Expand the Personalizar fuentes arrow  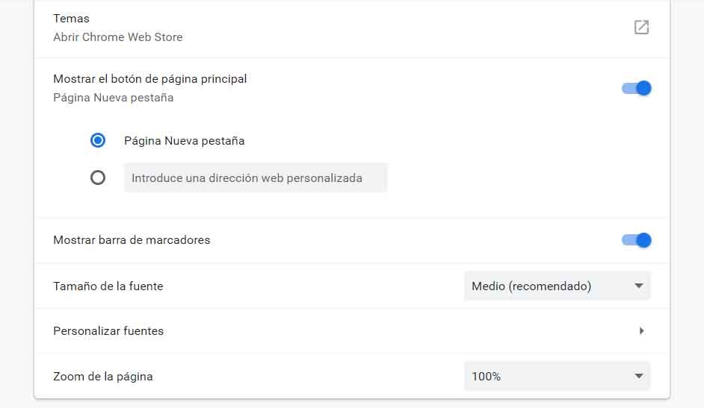coord(641,330)
